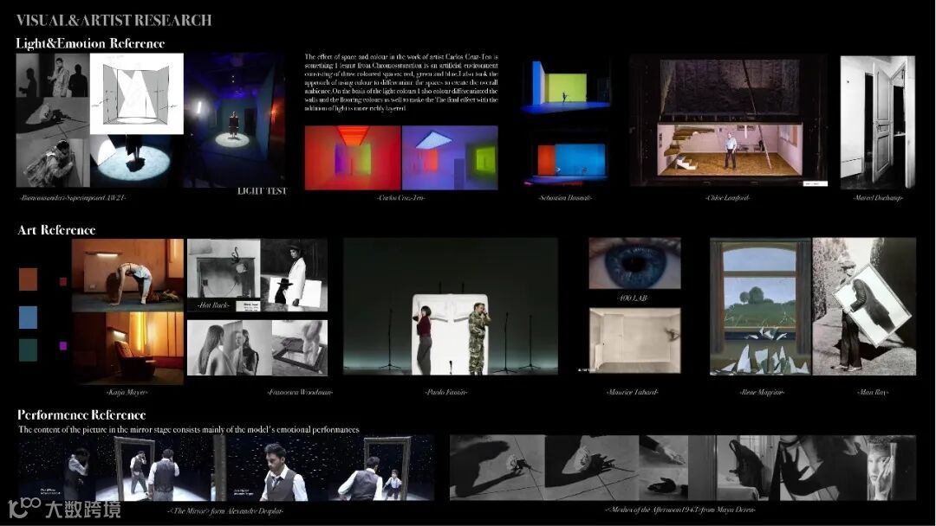Select the blue eye close-up image

634,263
